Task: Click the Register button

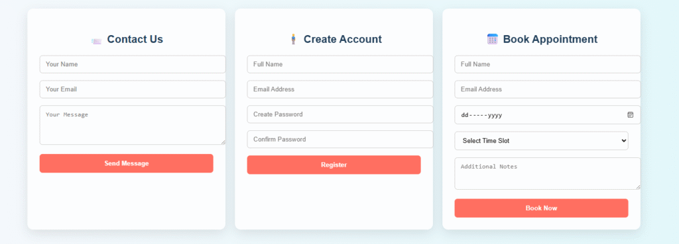Action: (x=334, y=165)
